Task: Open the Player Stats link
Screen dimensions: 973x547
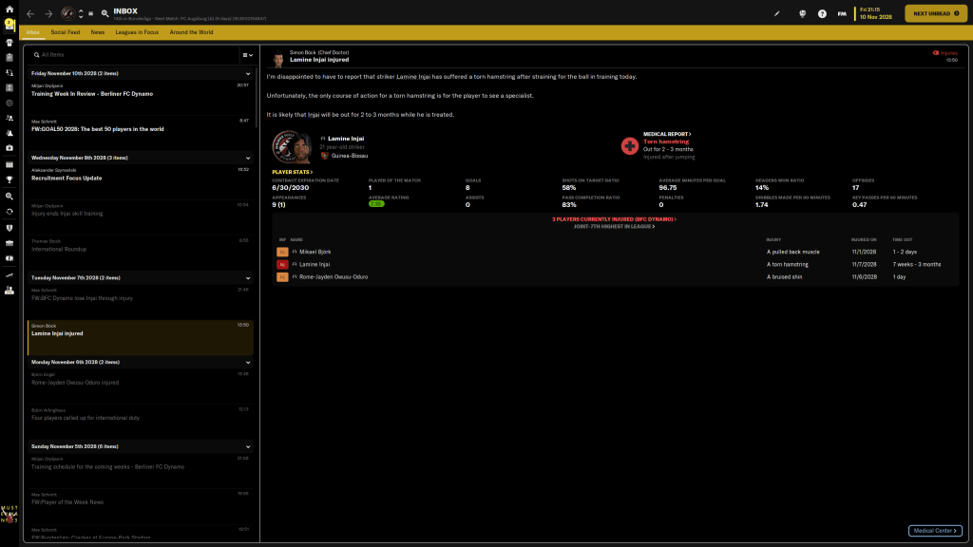Action: 293,172
